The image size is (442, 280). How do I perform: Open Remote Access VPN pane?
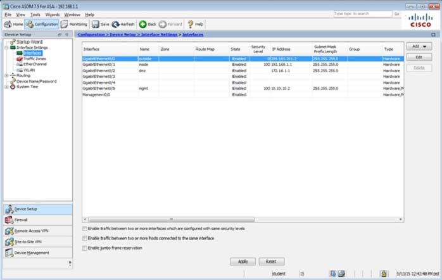(x=38, y=231)
